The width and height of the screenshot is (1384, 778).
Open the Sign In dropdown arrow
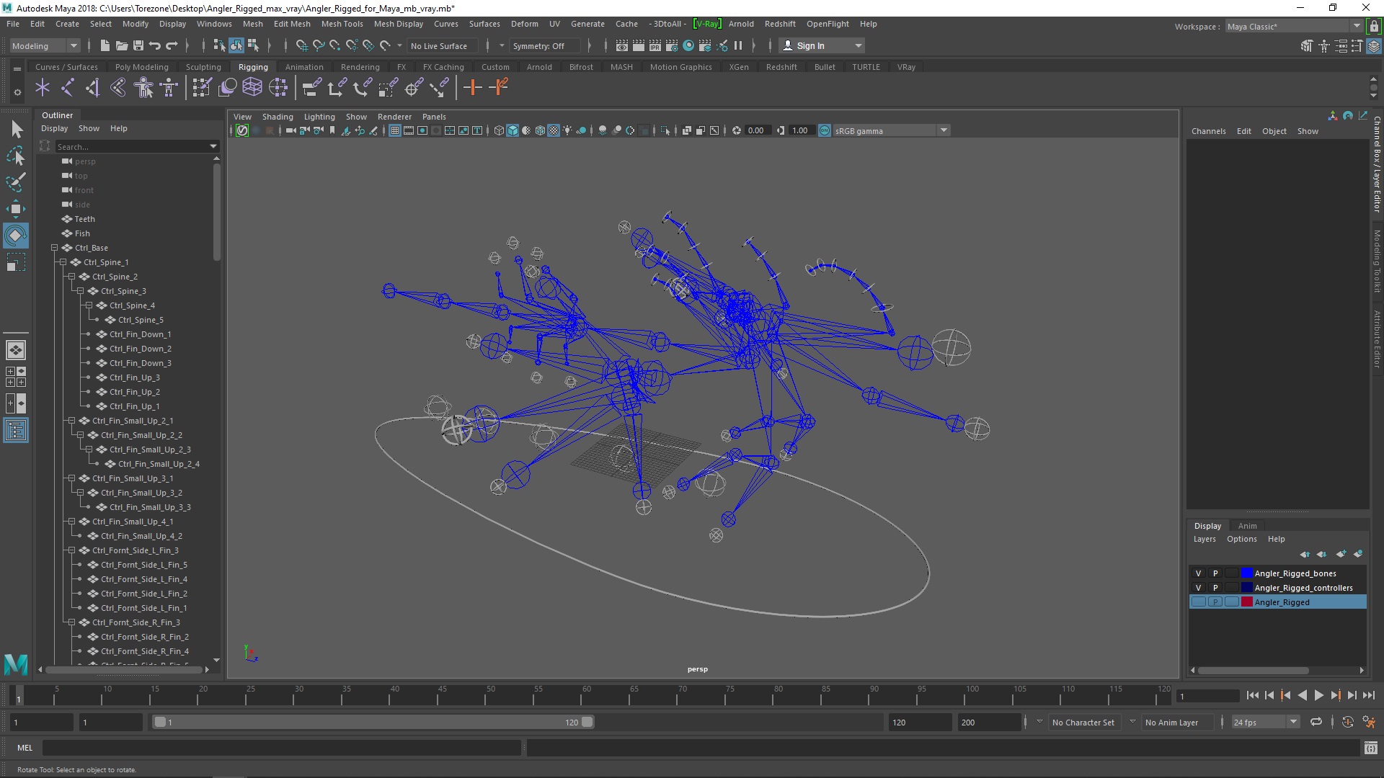[859, 45]
